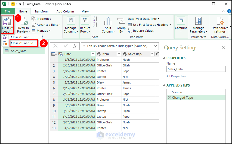This screenshot has height=144, width=232.
Task: Delete the Changed Type step X icon
Action: point(169,97)
